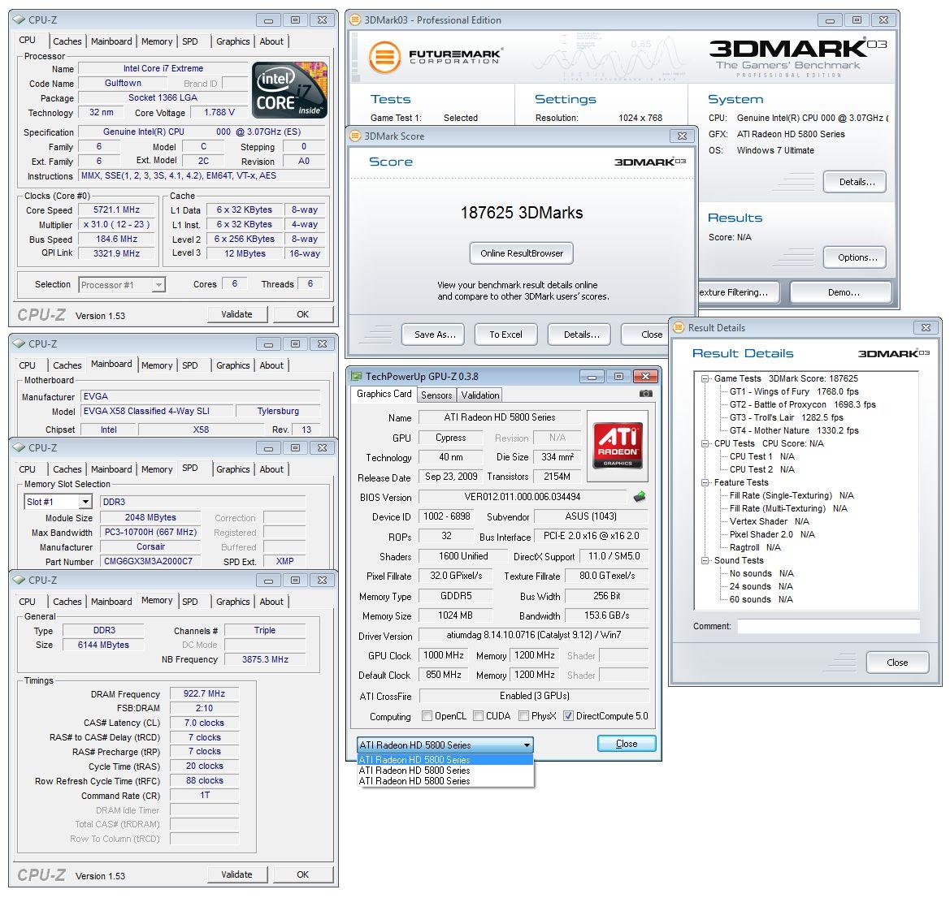Click OK in the bottom CPU-Z Memory window
This screenshot has height=898, width=950.
pyautogui.click(x=303, y=874)
